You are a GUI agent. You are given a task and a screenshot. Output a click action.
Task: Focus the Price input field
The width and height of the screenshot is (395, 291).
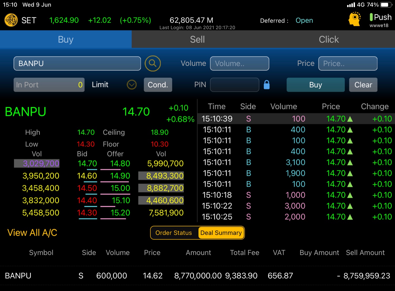(348, 63)
